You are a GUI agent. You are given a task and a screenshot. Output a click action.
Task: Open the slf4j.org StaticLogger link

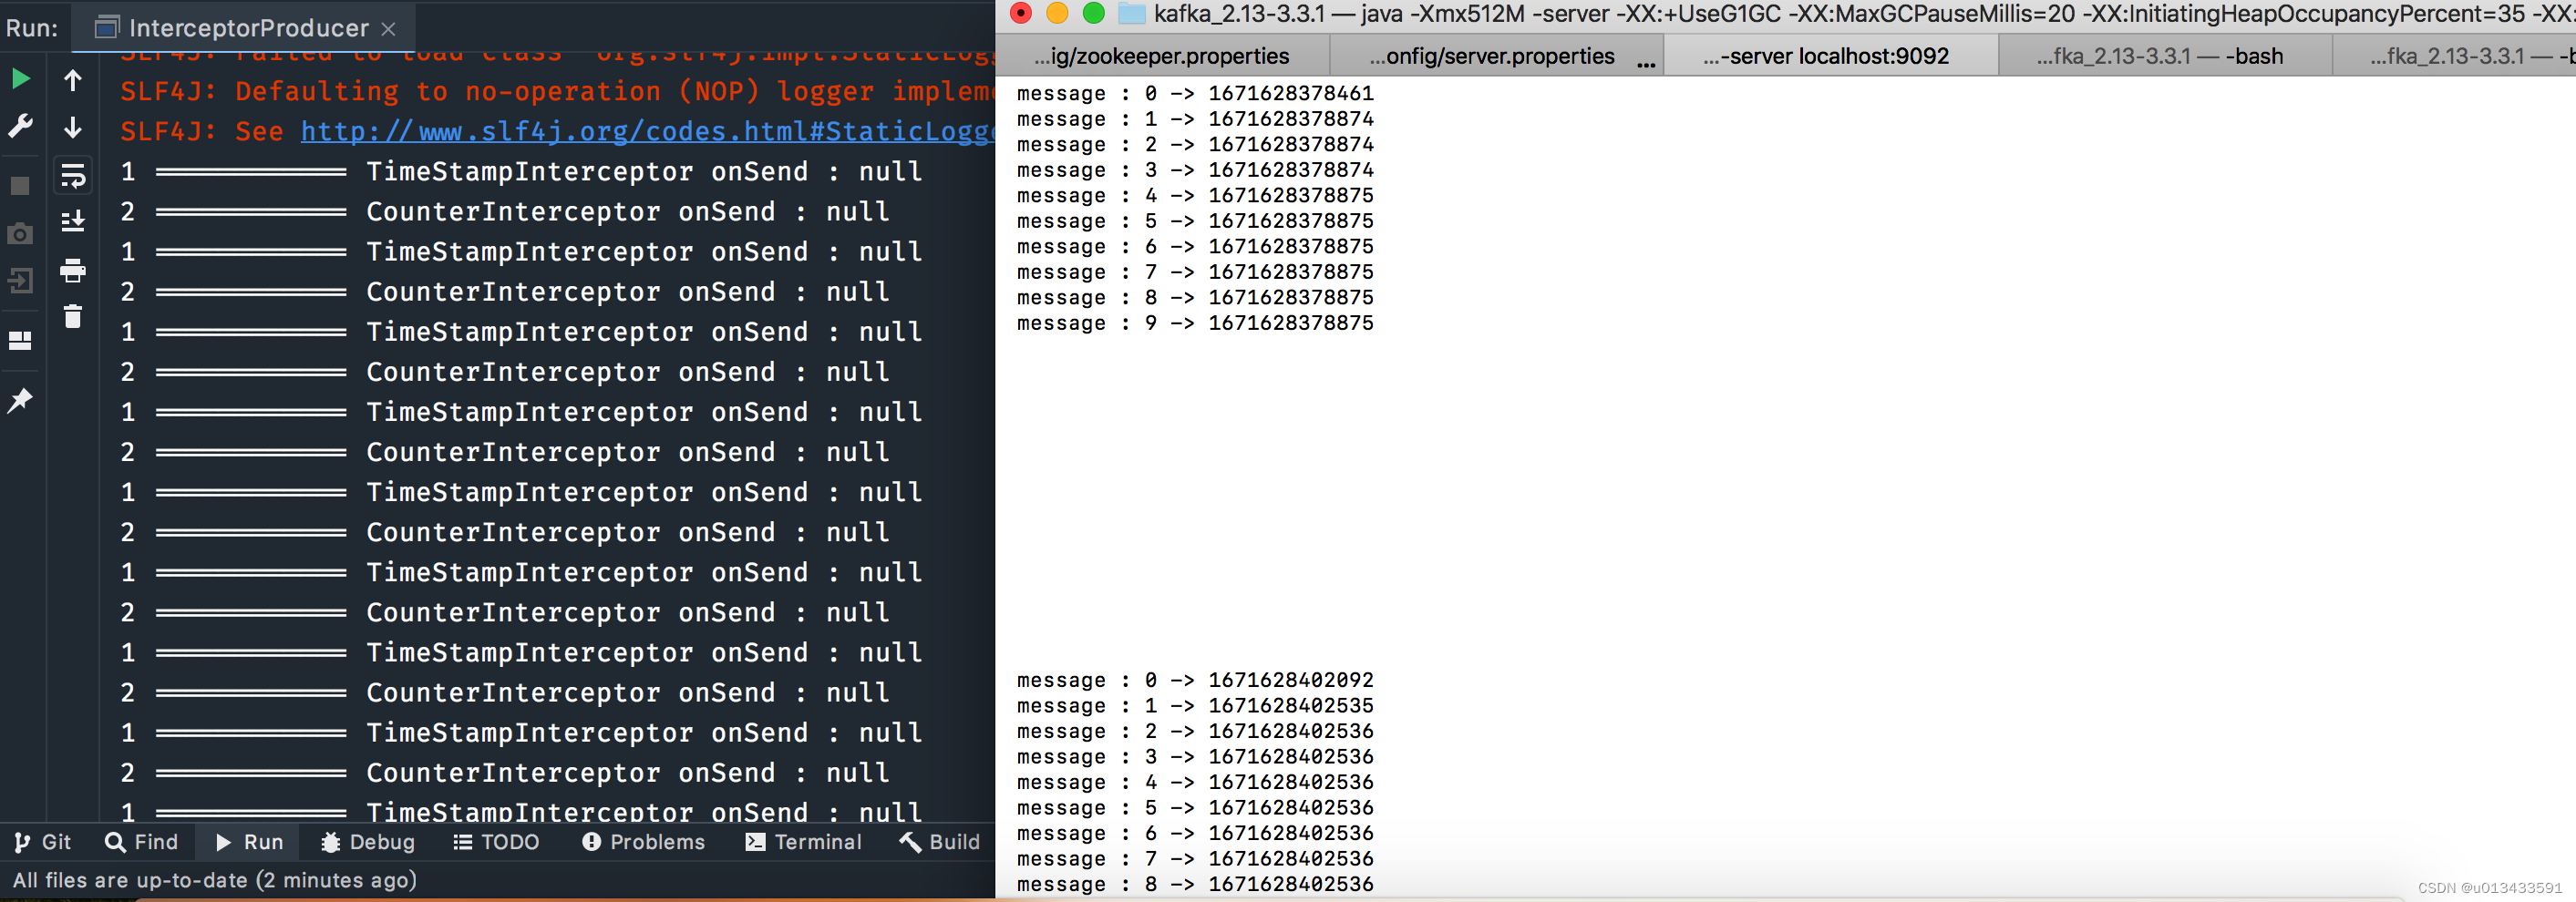click(x=648, y=131)
